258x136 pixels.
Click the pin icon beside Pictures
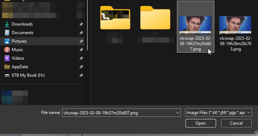pyautogui.click(x=81, y=41)
